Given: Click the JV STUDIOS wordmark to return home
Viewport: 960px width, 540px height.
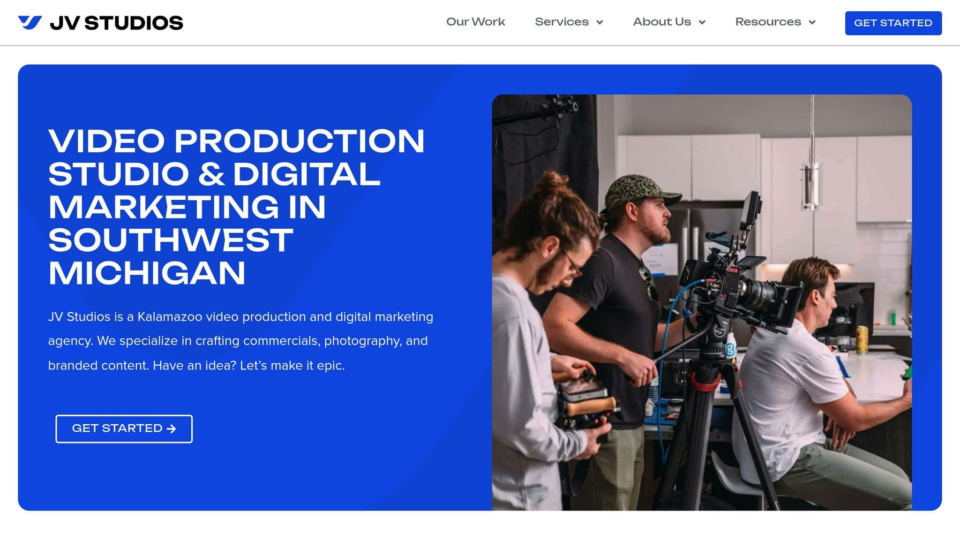Looking at the screenshot, I should [x=117, y=22].
